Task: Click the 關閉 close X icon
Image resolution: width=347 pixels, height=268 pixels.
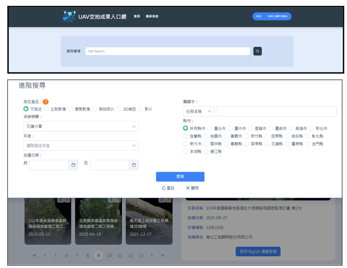Action: pyautogui.click(x=188, y=188)
